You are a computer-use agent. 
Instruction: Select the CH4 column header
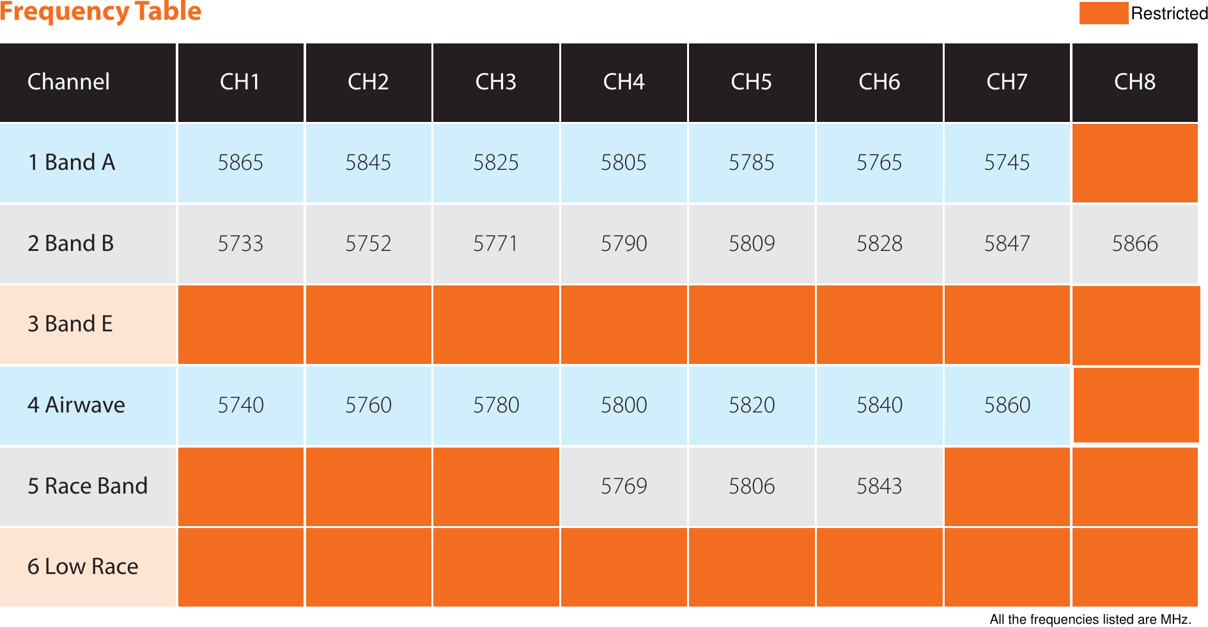(x=623, y=82)
